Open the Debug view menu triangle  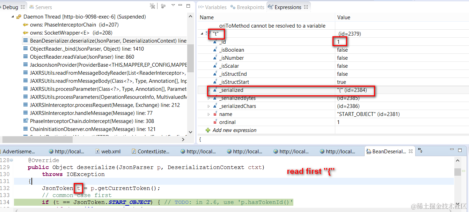click(x=174, y=6)
